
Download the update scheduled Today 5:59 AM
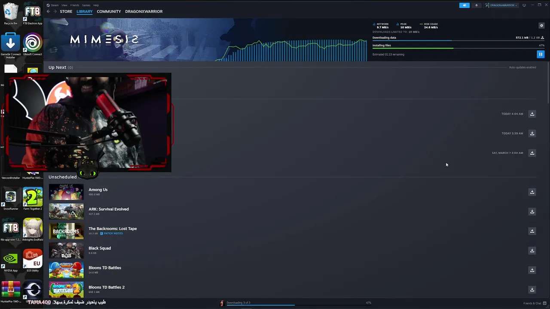coord(532,133)
